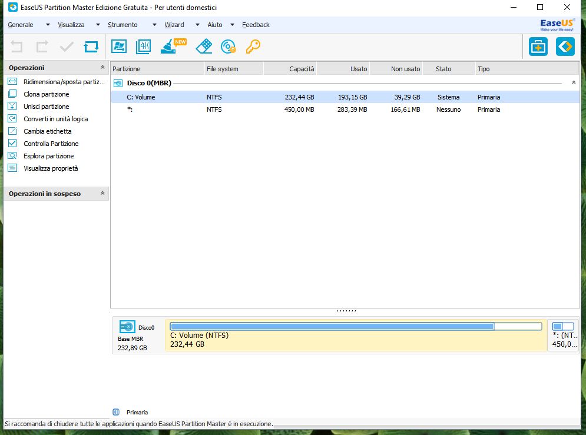The height and width of the screenshot is (435, 586).
Task: Click the C: Volume usage bar
Action: pyautogui.click(x=356, y=326)
